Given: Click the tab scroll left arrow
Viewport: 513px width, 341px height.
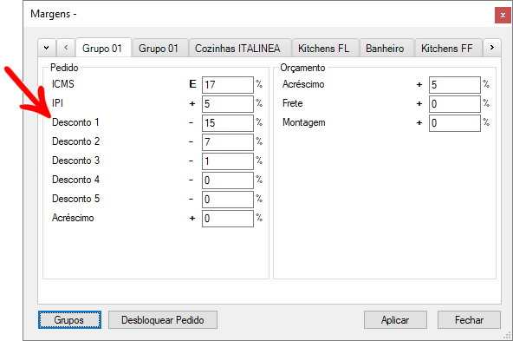Looking at the screenshot, I should (66, 48).
